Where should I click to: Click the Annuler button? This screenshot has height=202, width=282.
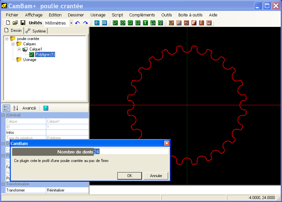[156, 176]
